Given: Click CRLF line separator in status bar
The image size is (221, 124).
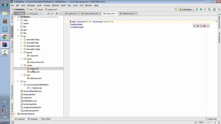Looking at the screenshot, I should pos(202,122).
